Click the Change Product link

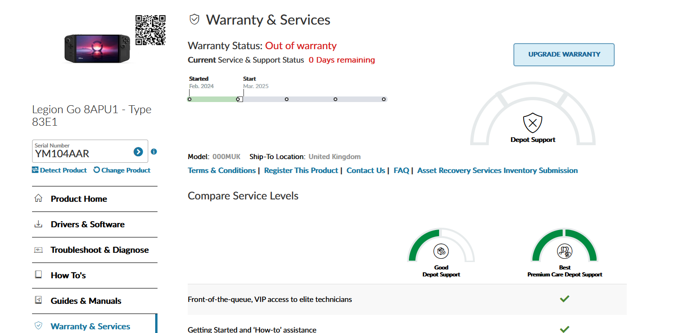point(122,170)
